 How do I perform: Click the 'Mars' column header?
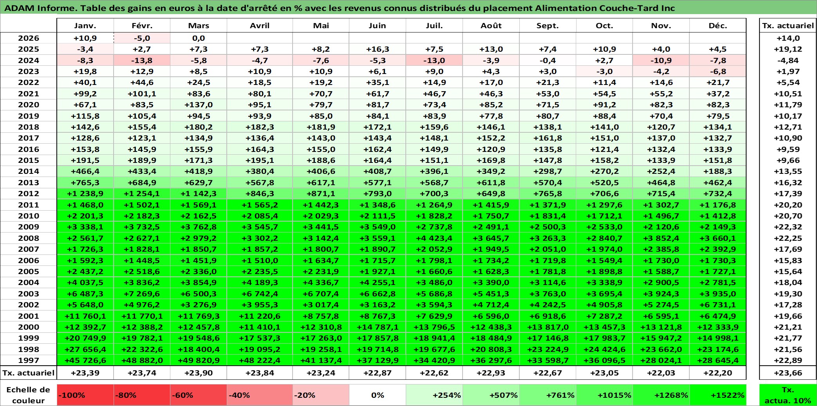tap(199, 25)
